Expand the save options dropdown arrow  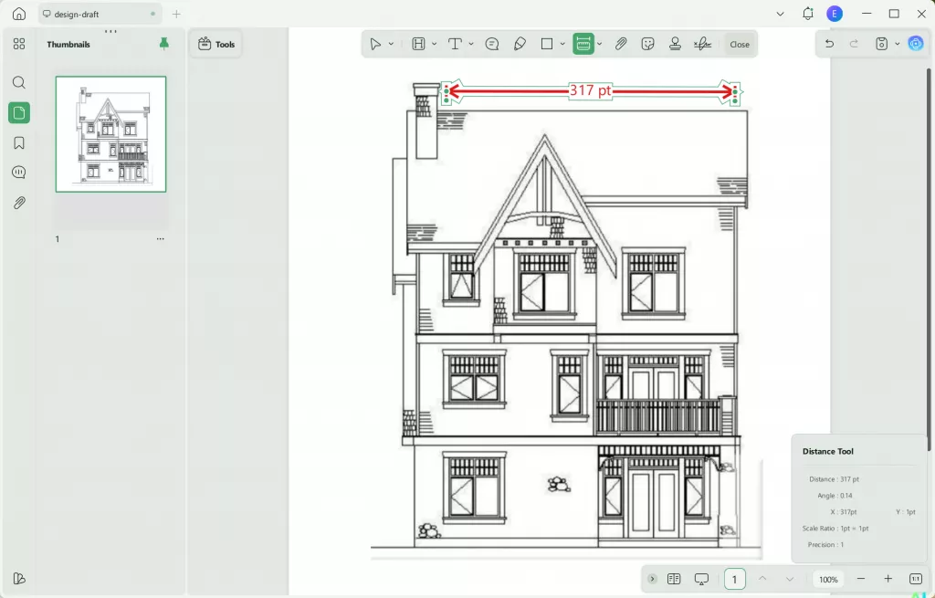(898, 44)
